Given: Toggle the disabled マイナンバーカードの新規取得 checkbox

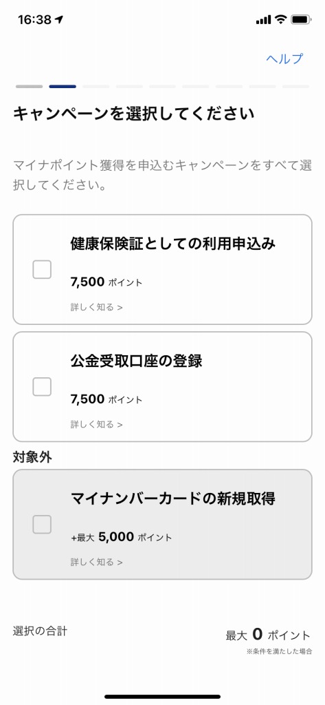Looking at the screenshot, I should 42,524.
